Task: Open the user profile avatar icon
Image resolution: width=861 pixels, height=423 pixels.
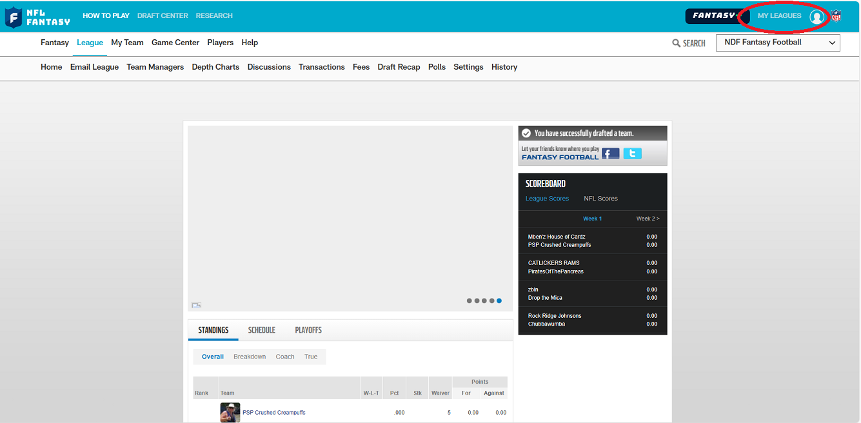Action: [817, 17]
